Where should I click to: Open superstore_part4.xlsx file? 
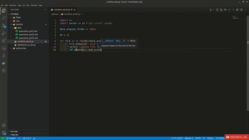pyautogui.click(x=28, y=38)
